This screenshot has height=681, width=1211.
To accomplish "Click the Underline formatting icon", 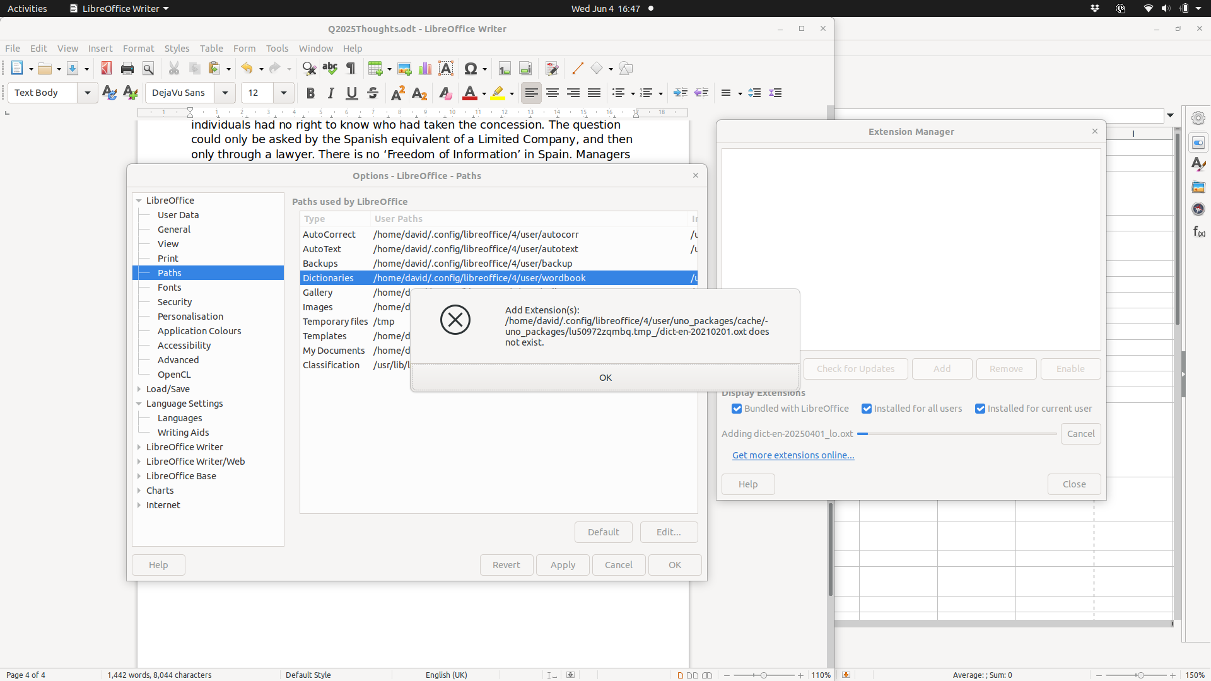I will click(x=352, y=93).
